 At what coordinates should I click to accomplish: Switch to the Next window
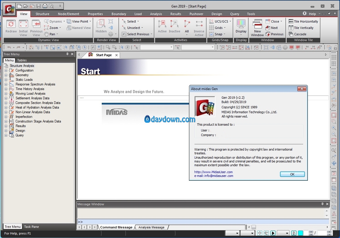click(272, 28)
